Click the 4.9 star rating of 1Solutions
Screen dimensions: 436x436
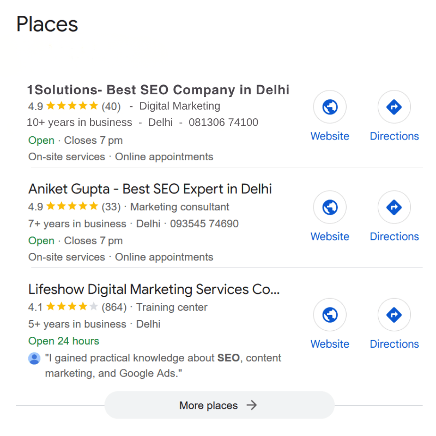point(71,106)
